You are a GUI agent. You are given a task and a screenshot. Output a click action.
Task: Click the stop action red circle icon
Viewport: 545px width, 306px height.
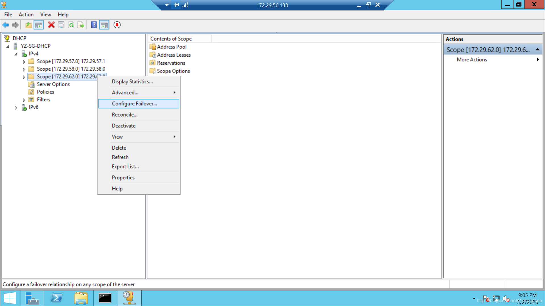[x=117, y=25]
